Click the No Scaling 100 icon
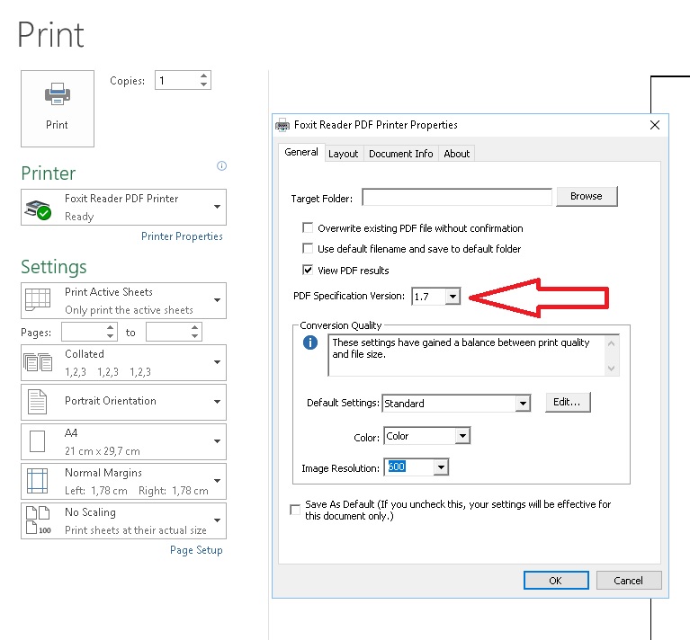 coord(39,520)
